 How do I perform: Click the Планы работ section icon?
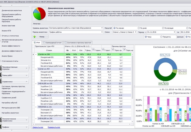click(x=1, y=75)
